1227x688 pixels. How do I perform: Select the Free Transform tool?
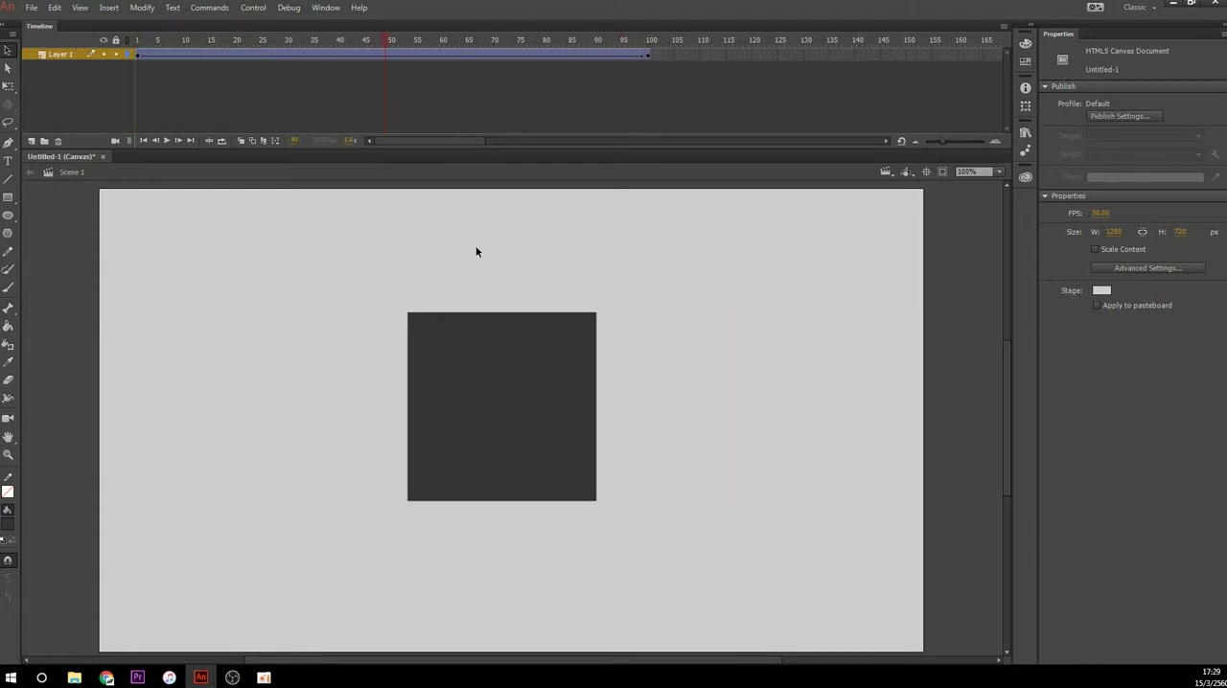click(x=8, y=86)
